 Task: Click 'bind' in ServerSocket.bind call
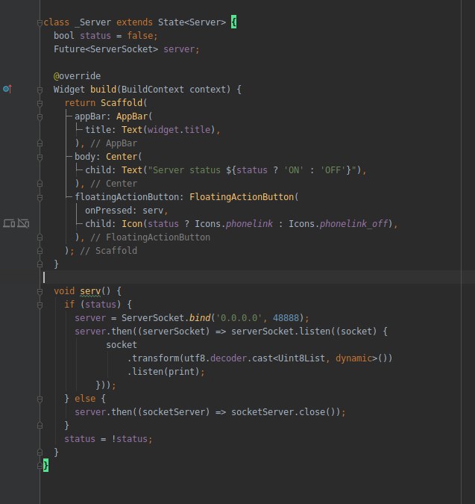coord(200,318)
